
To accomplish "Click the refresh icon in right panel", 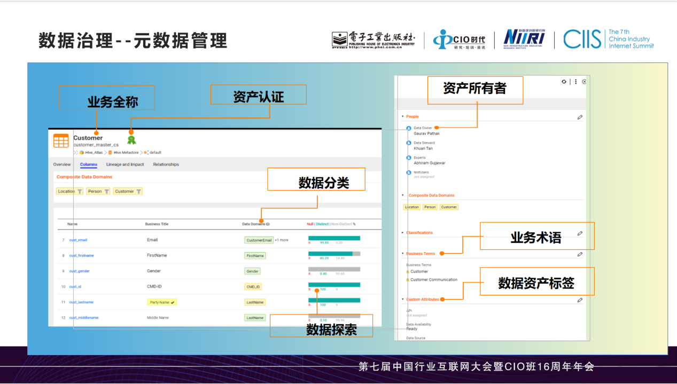I will (x=564, y=82).
